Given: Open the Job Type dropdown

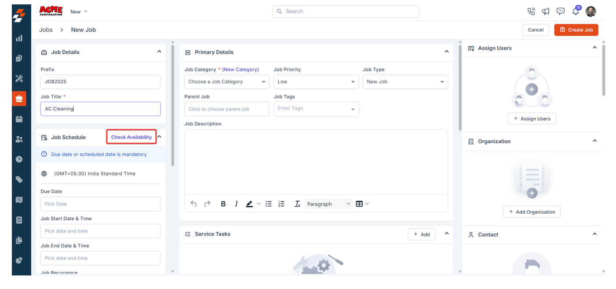Looking at the screenshot, I should click(x=405, y=81).
